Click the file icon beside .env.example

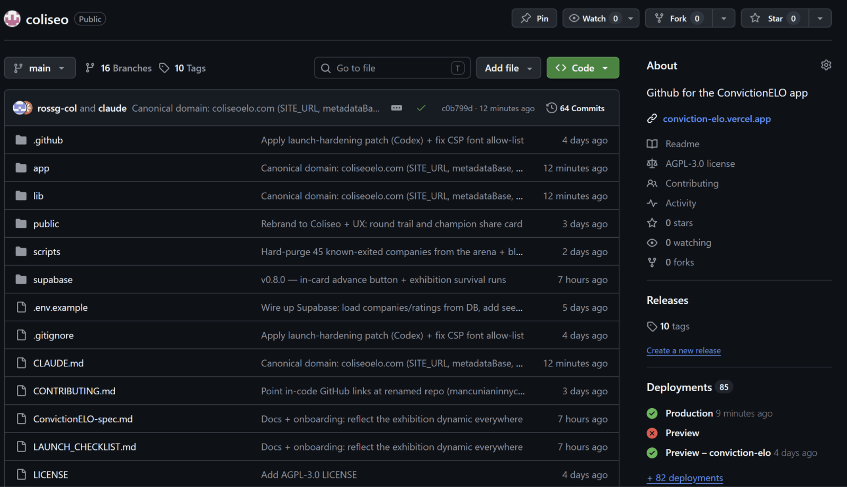[x=21, y=307]
